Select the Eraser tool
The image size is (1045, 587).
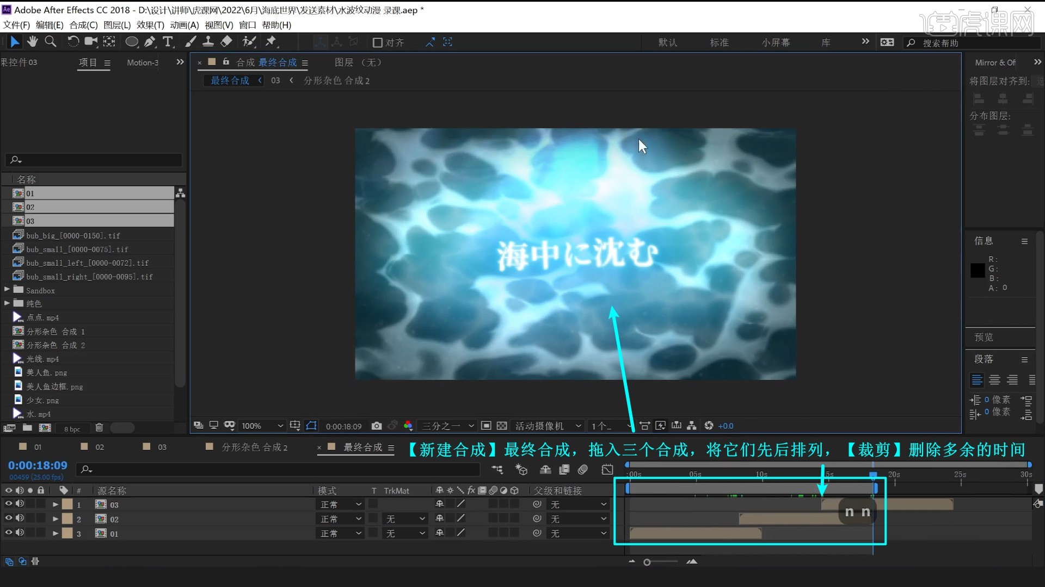226,42
